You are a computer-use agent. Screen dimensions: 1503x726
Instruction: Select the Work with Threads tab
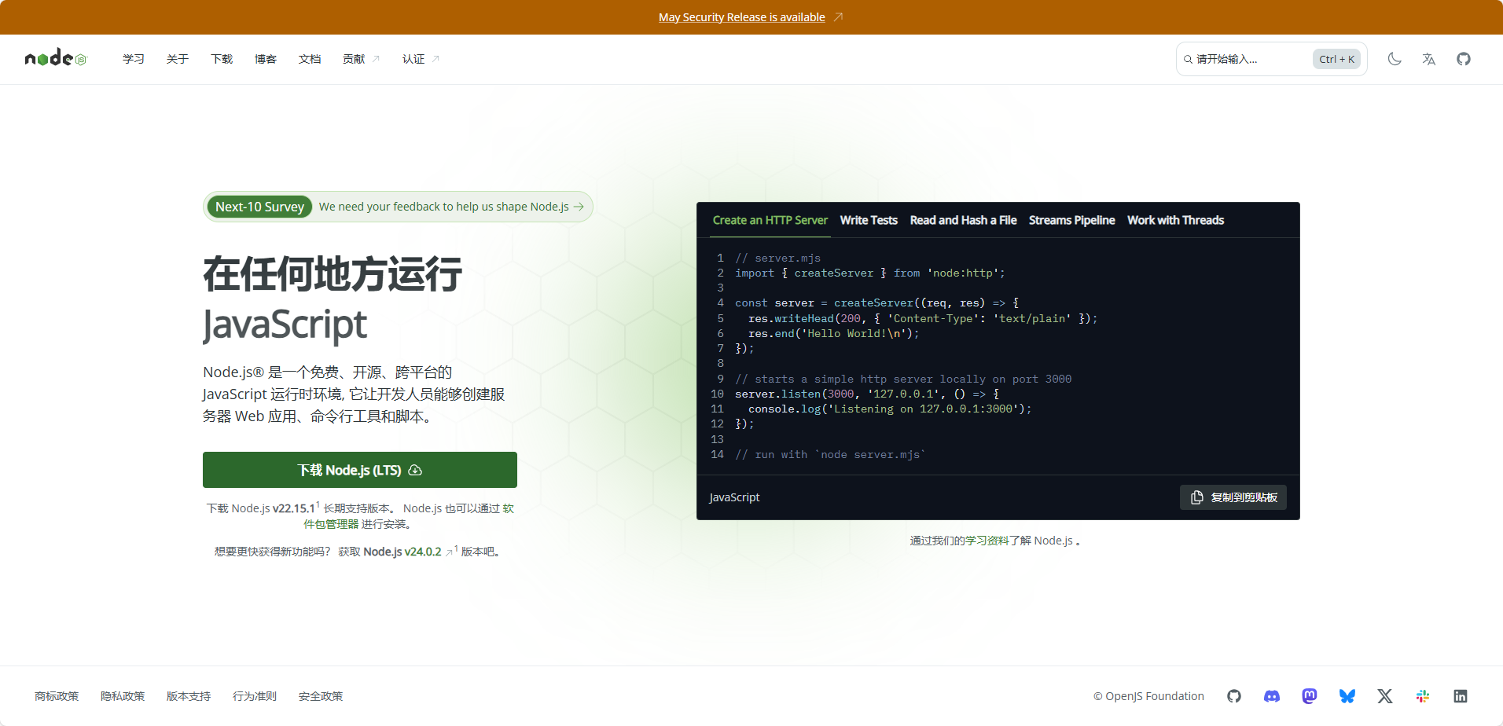click(1176, 220)
